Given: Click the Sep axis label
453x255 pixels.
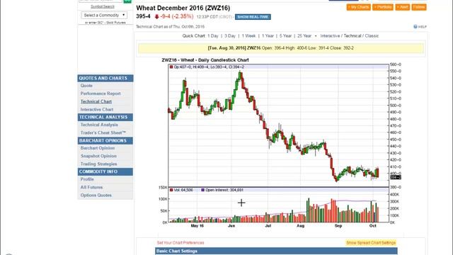Looking at the screenshot, I should point(338,225).
